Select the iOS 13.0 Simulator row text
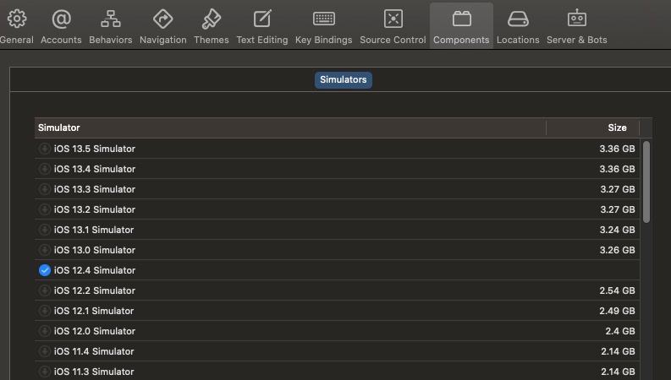 (95, 250)
